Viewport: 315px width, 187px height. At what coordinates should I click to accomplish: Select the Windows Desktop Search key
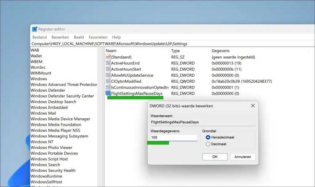click(54, 102)
